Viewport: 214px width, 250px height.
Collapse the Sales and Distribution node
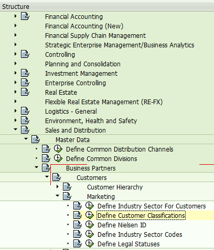16,129
